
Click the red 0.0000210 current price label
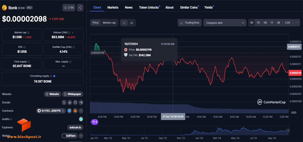295,73
